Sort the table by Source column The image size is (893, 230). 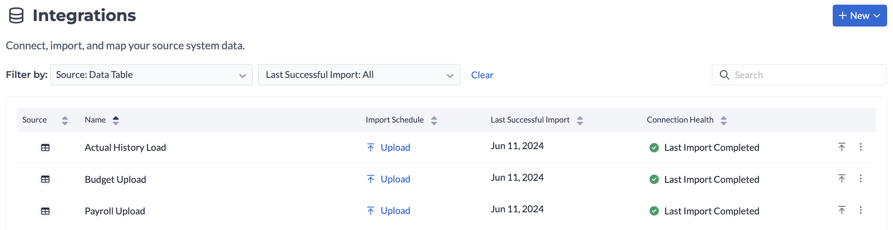click(65, 120)
